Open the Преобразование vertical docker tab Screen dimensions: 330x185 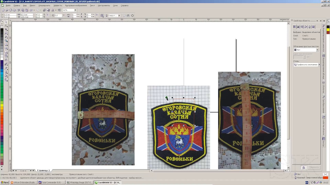point(324,105)
